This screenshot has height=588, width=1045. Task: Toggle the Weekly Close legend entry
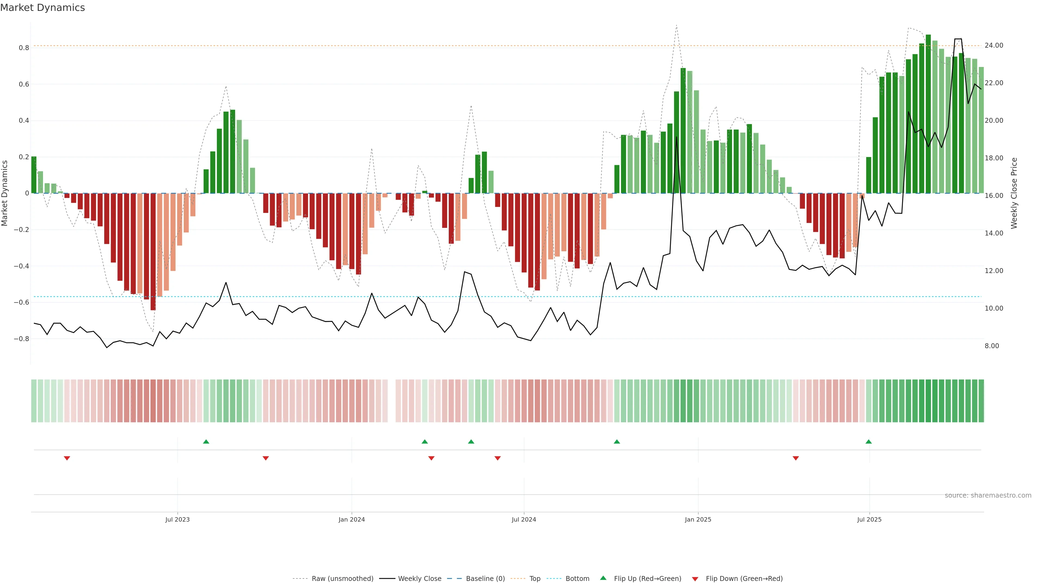[x=419, y=579]
